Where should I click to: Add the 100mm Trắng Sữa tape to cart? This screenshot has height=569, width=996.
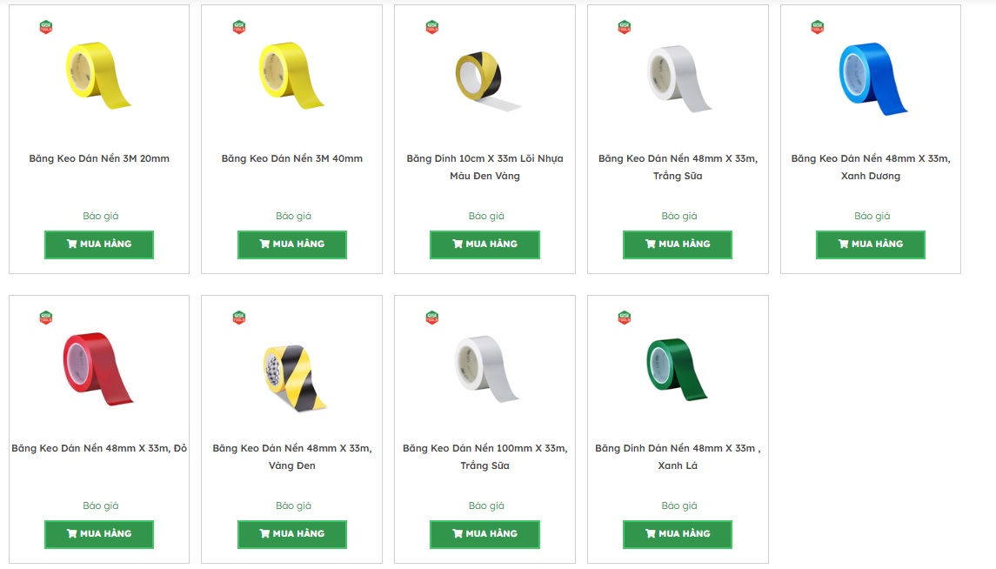(x=485, y=534)
